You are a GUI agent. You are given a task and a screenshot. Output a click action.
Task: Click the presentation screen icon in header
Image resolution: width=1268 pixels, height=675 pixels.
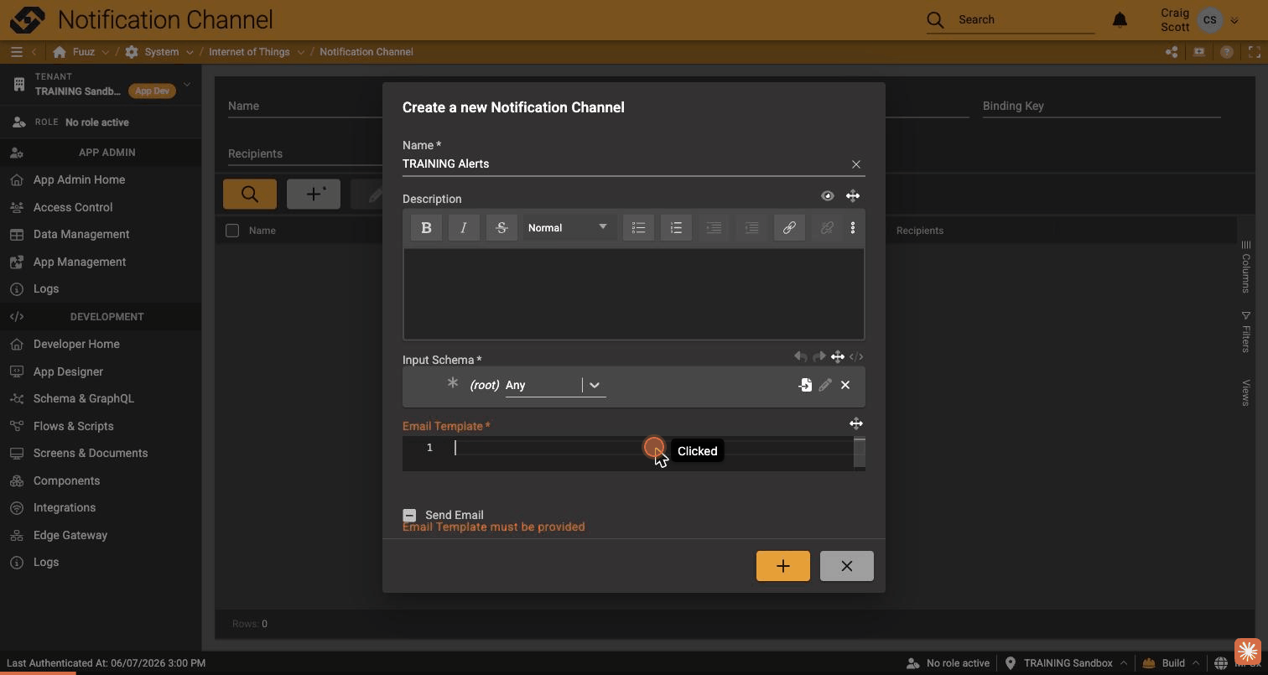pos(1199,52)
